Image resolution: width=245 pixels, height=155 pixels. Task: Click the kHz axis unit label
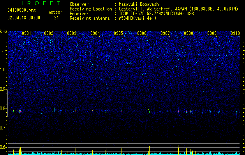pyautogui.click(x=4, y=31)
